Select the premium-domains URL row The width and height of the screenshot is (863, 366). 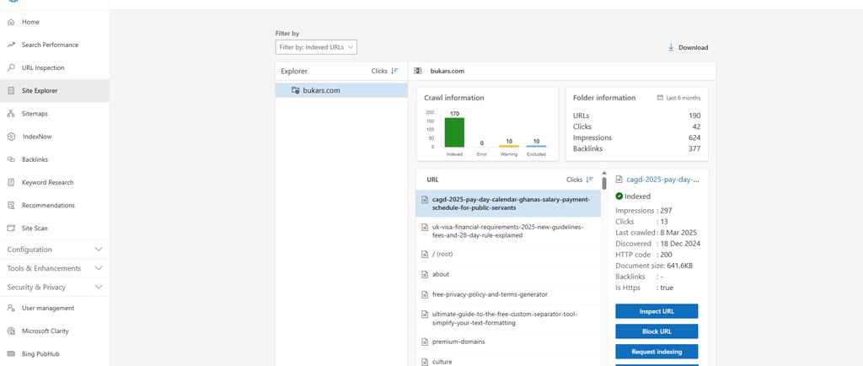point(508,342)
